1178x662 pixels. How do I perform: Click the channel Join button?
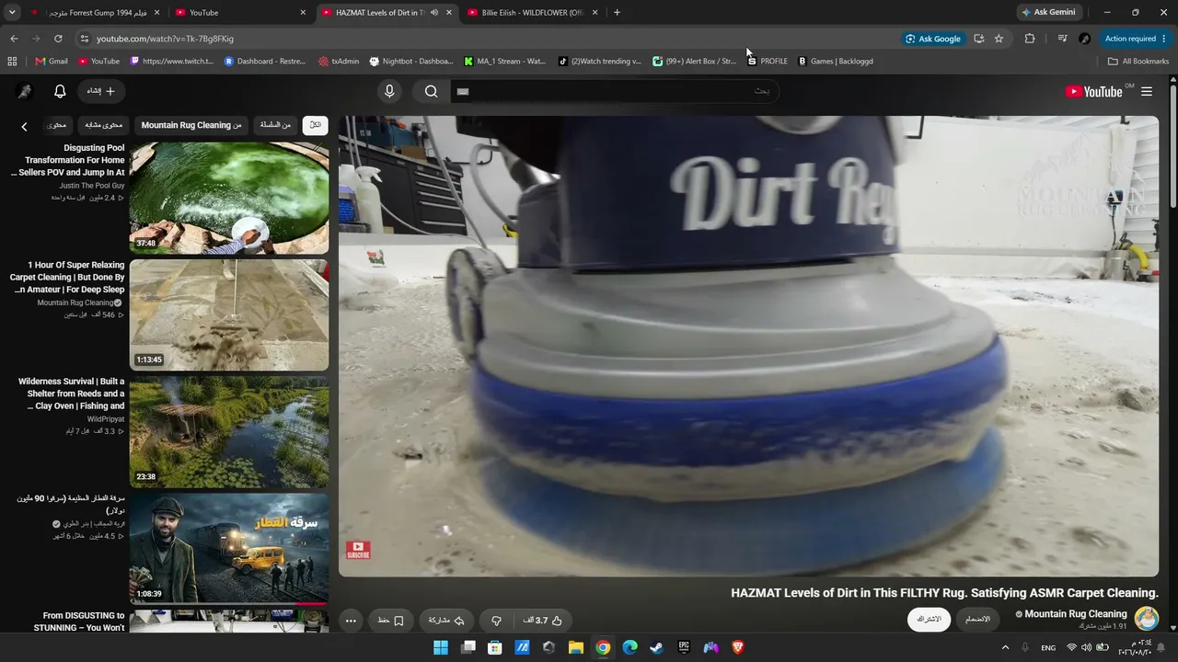(x=977, y=619)
